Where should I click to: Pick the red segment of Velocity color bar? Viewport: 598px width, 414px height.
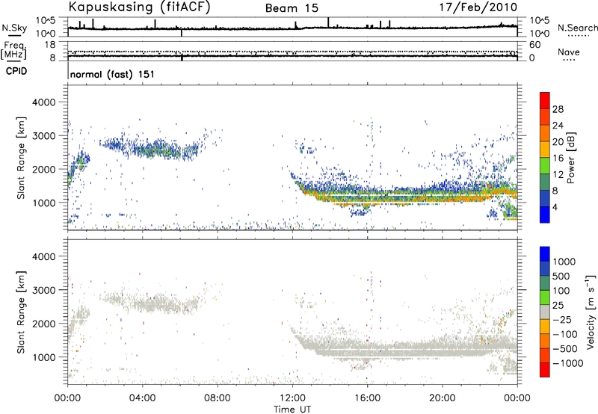click(x=545, y=370)
